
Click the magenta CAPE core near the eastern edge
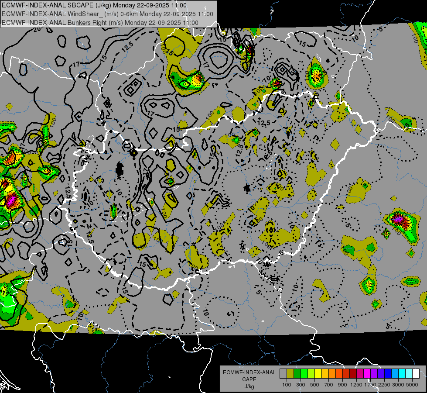tap(398, 218)
